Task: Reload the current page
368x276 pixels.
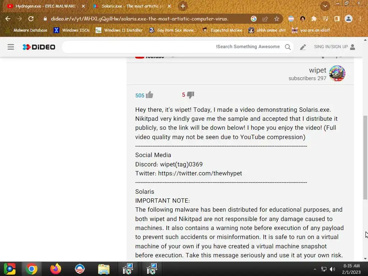Action: [31, 19]
